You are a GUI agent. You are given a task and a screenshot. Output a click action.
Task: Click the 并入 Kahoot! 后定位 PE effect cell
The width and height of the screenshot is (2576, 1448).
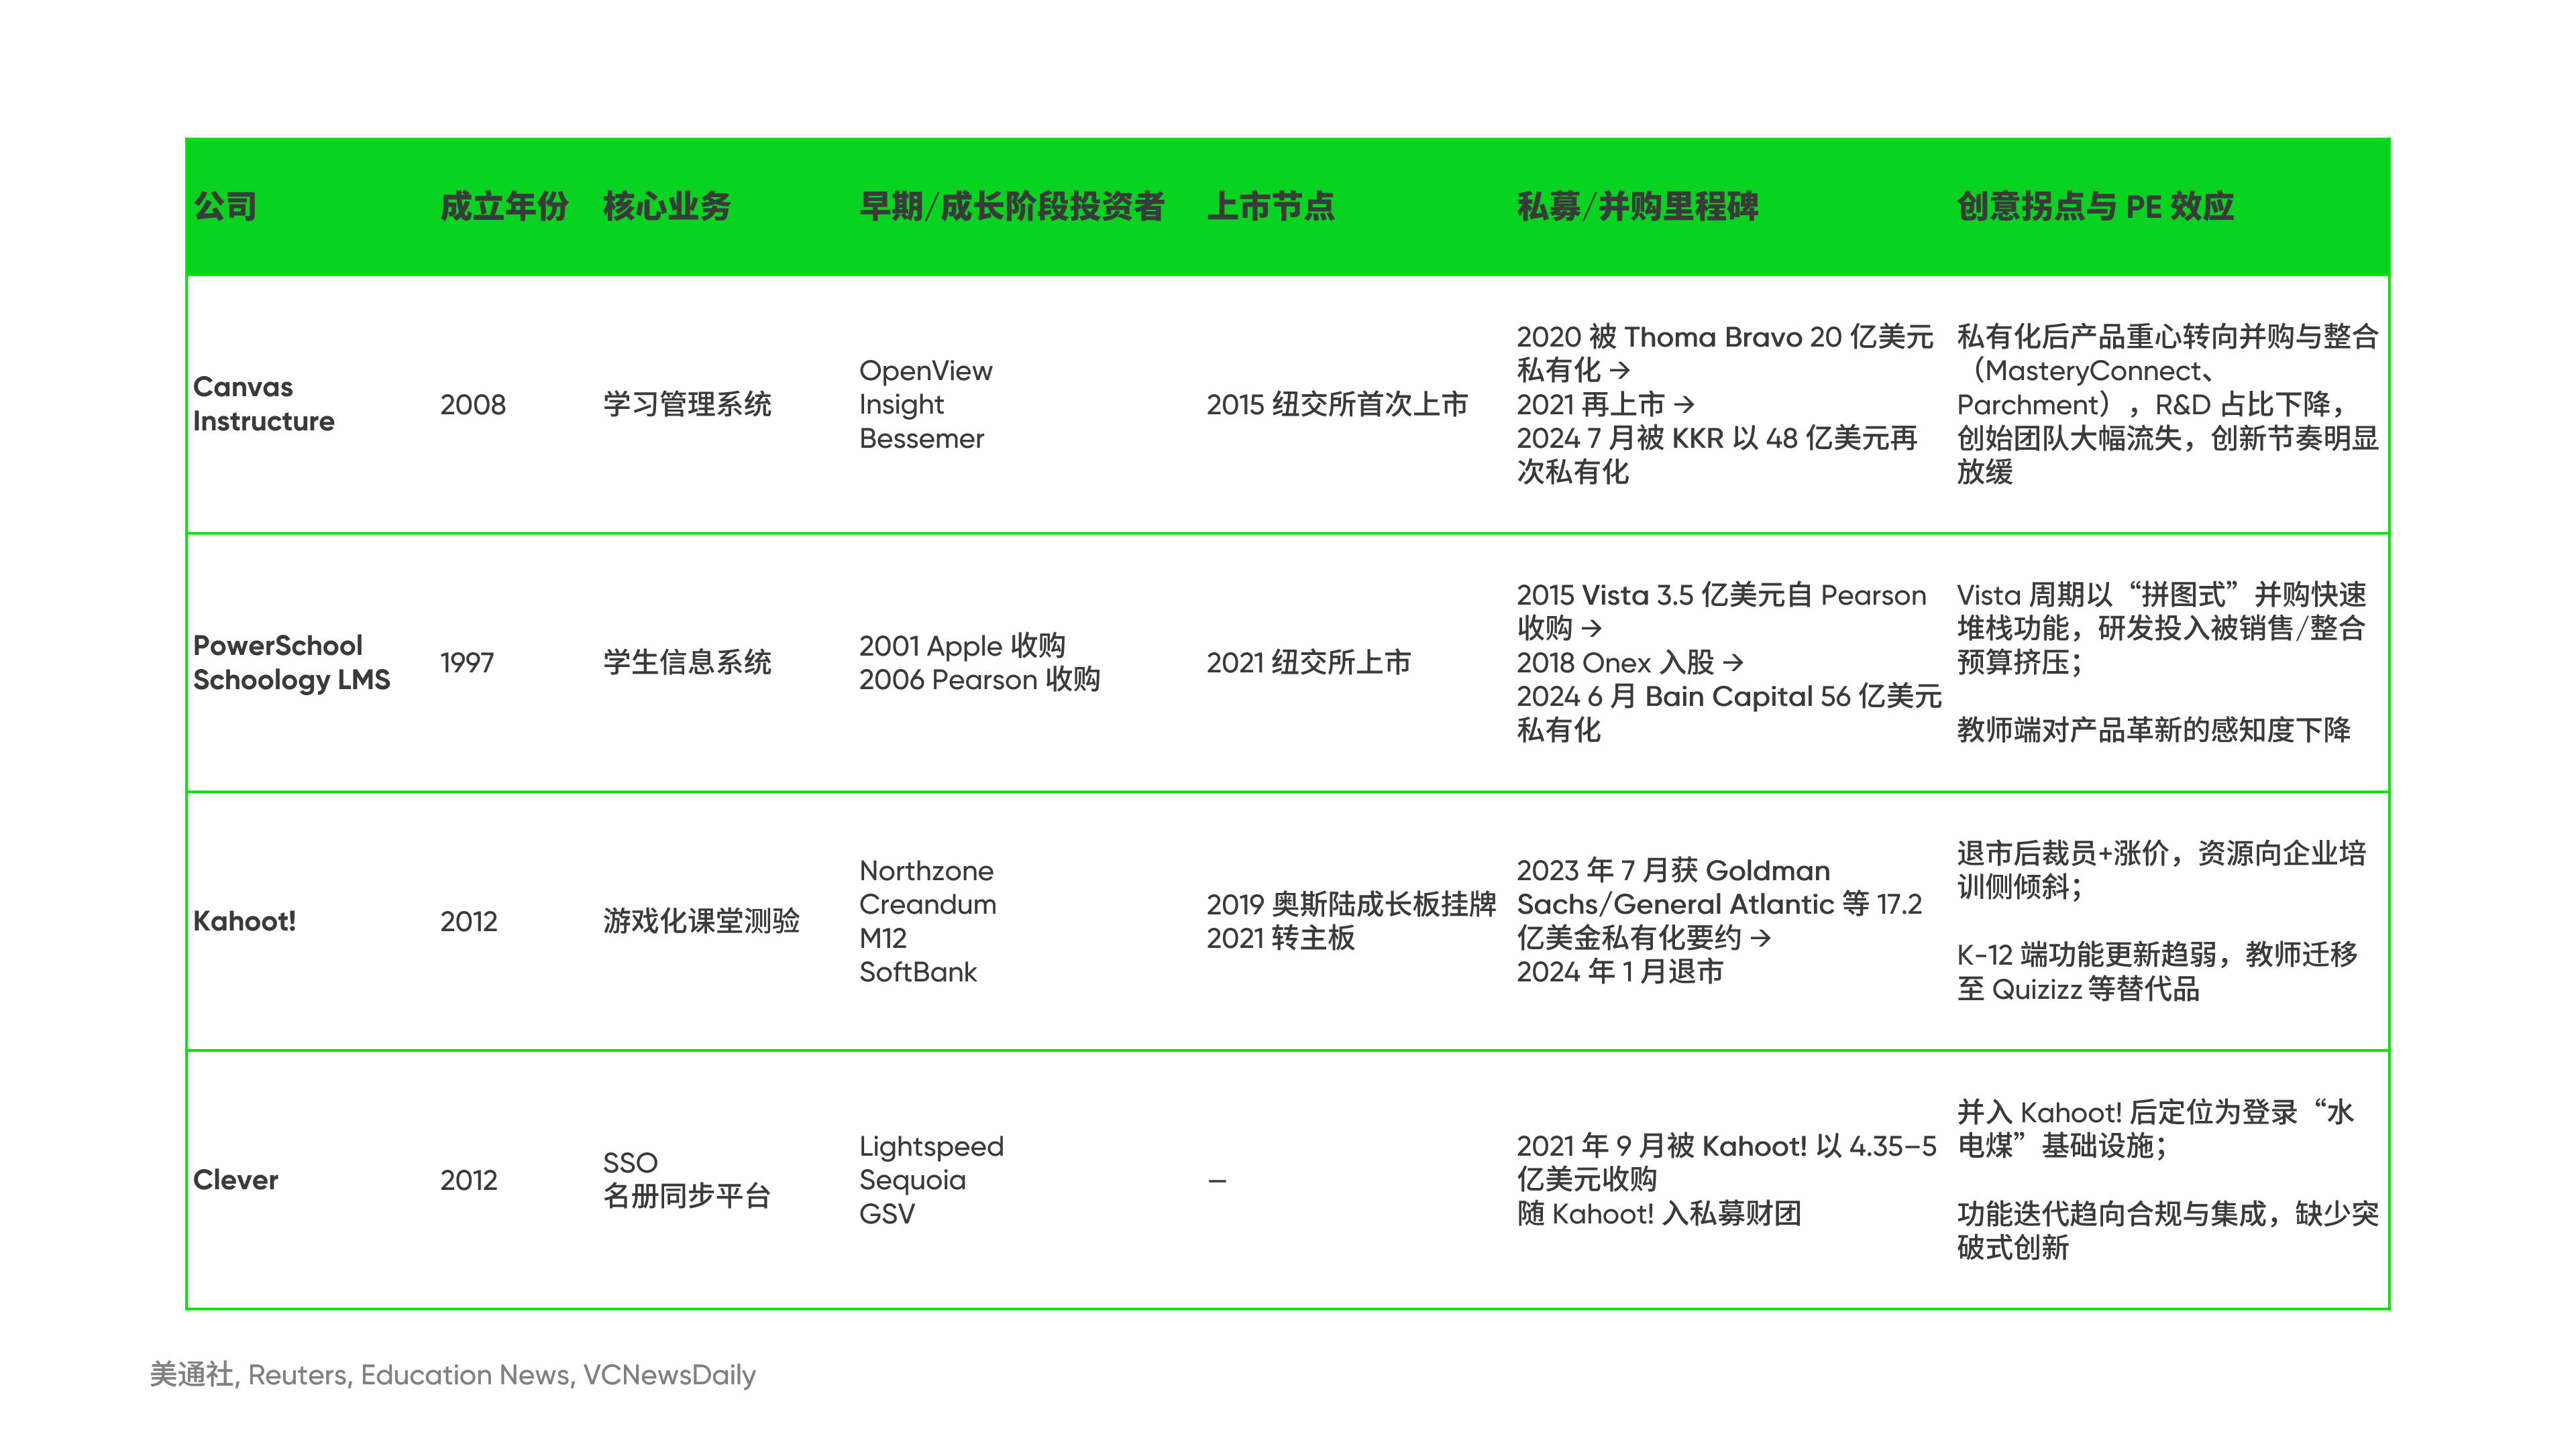pos(2167,1180)
